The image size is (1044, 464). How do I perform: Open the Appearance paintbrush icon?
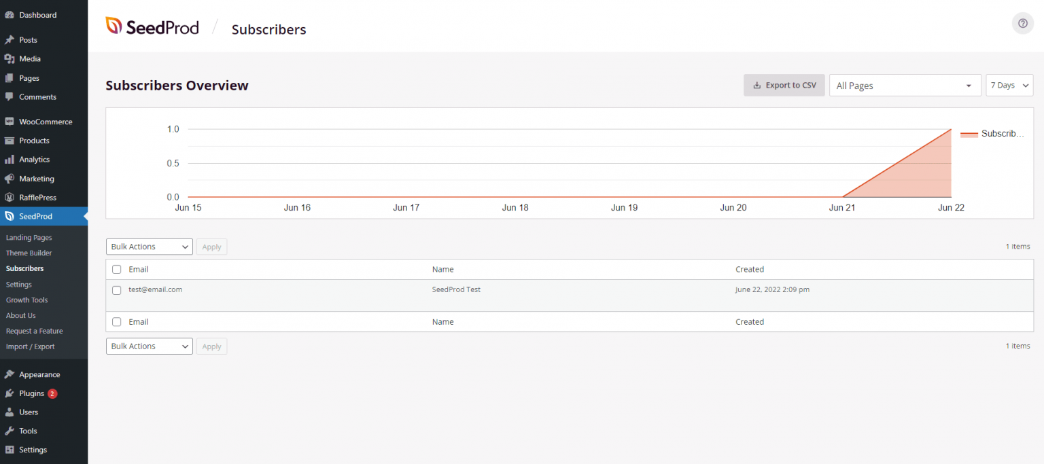click(x=10, y=374)
